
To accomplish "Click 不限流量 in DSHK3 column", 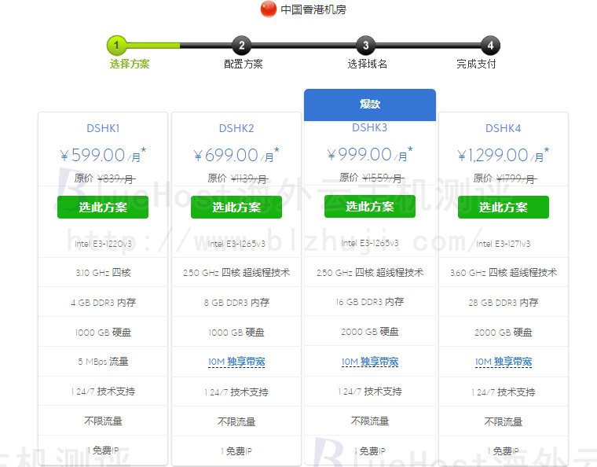I will pos(370,421).
